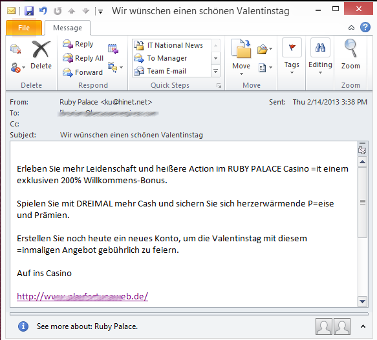Viewport: 377px width, 340px height.
Task: Click the message scrollbar down arrow
Action: 362,301
